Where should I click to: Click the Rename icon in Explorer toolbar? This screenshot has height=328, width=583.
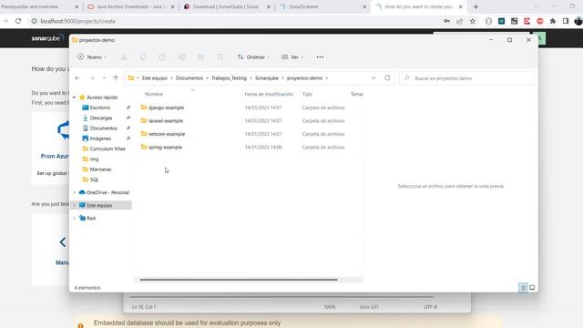[181, 56]
